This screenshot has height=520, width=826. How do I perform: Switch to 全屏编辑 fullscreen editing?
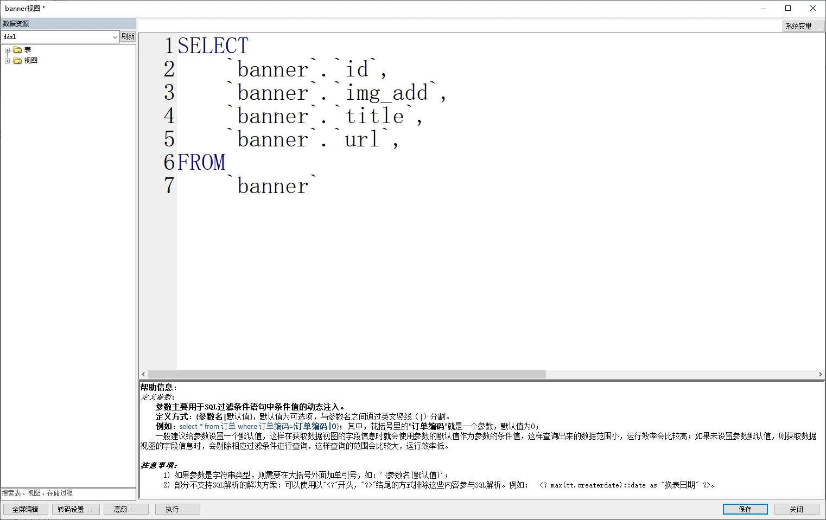[x=26, y=509]
